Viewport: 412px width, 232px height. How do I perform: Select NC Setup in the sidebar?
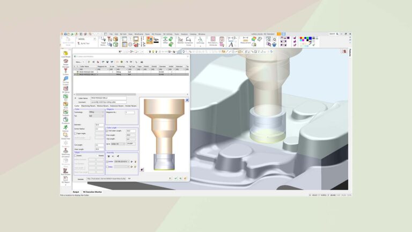[x=65, y=90]
